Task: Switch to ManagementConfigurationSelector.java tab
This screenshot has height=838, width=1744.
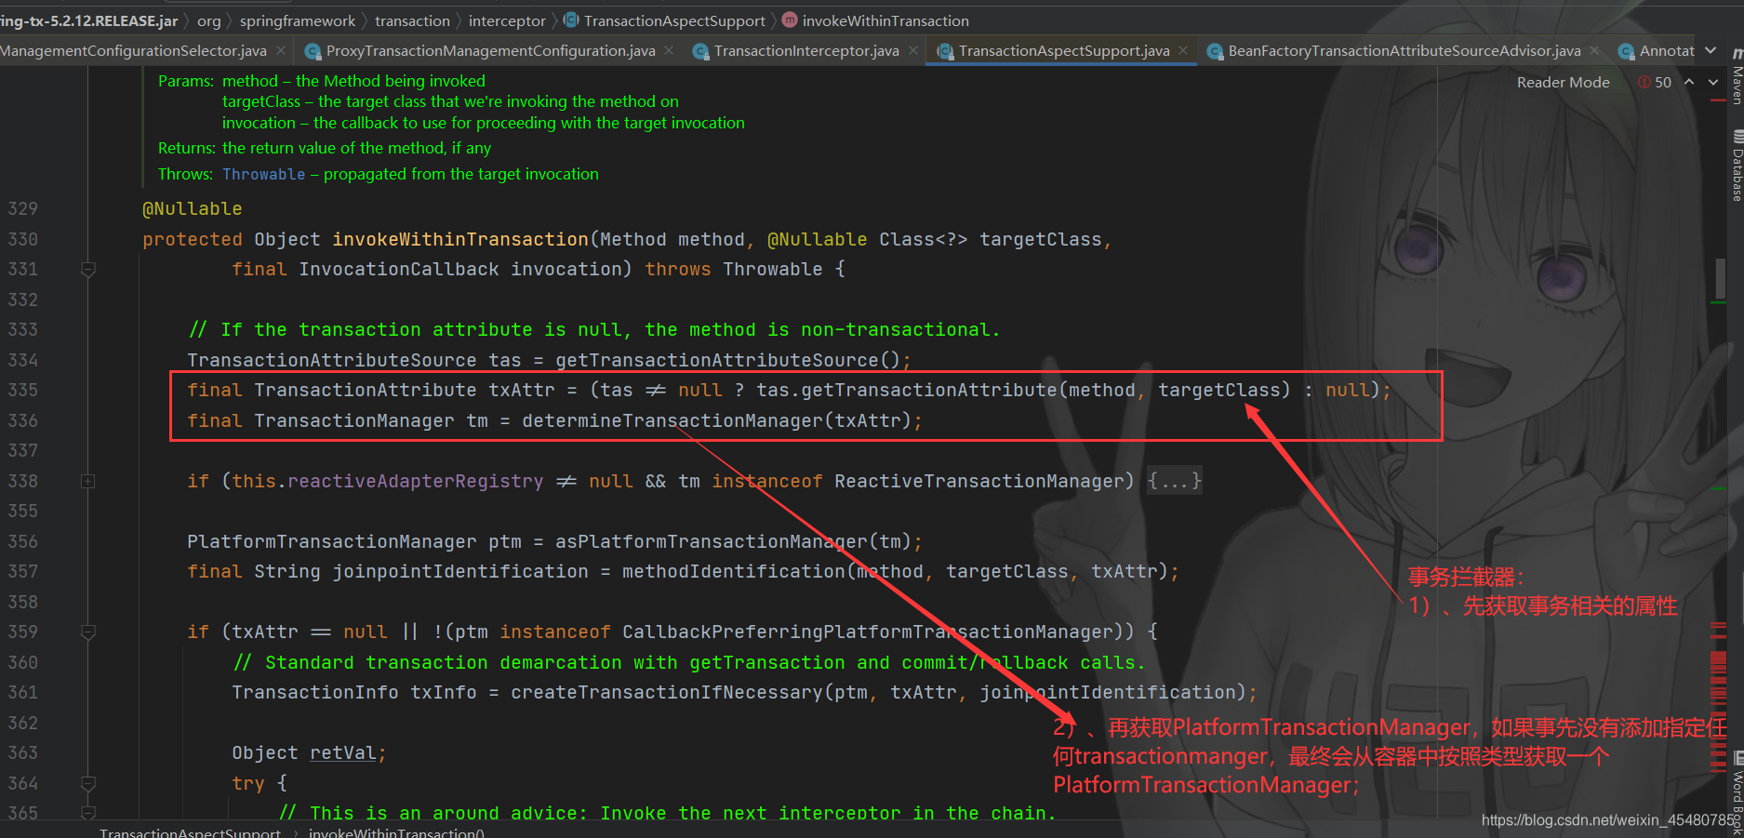Action: click(133, 51)
